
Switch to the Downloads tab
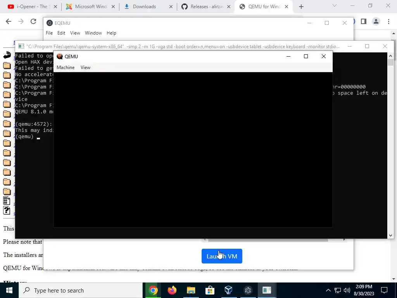click(x=148, y=7)
